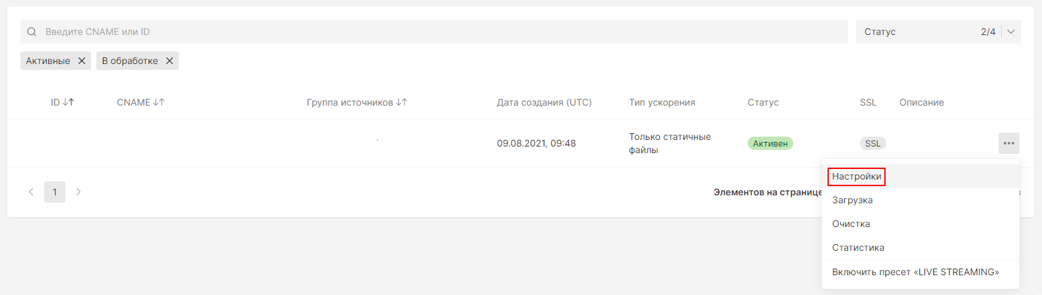Go to previous page arrow

(x=31, y=192)
